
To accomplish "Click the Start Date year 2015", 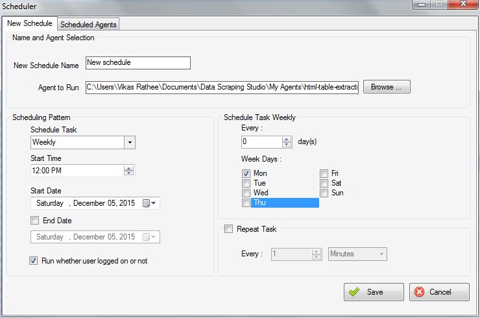I will click(x=127, y=203).
